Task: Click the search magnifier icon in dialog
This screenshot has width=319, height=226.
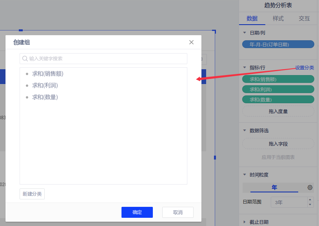Action: [25, 59]
